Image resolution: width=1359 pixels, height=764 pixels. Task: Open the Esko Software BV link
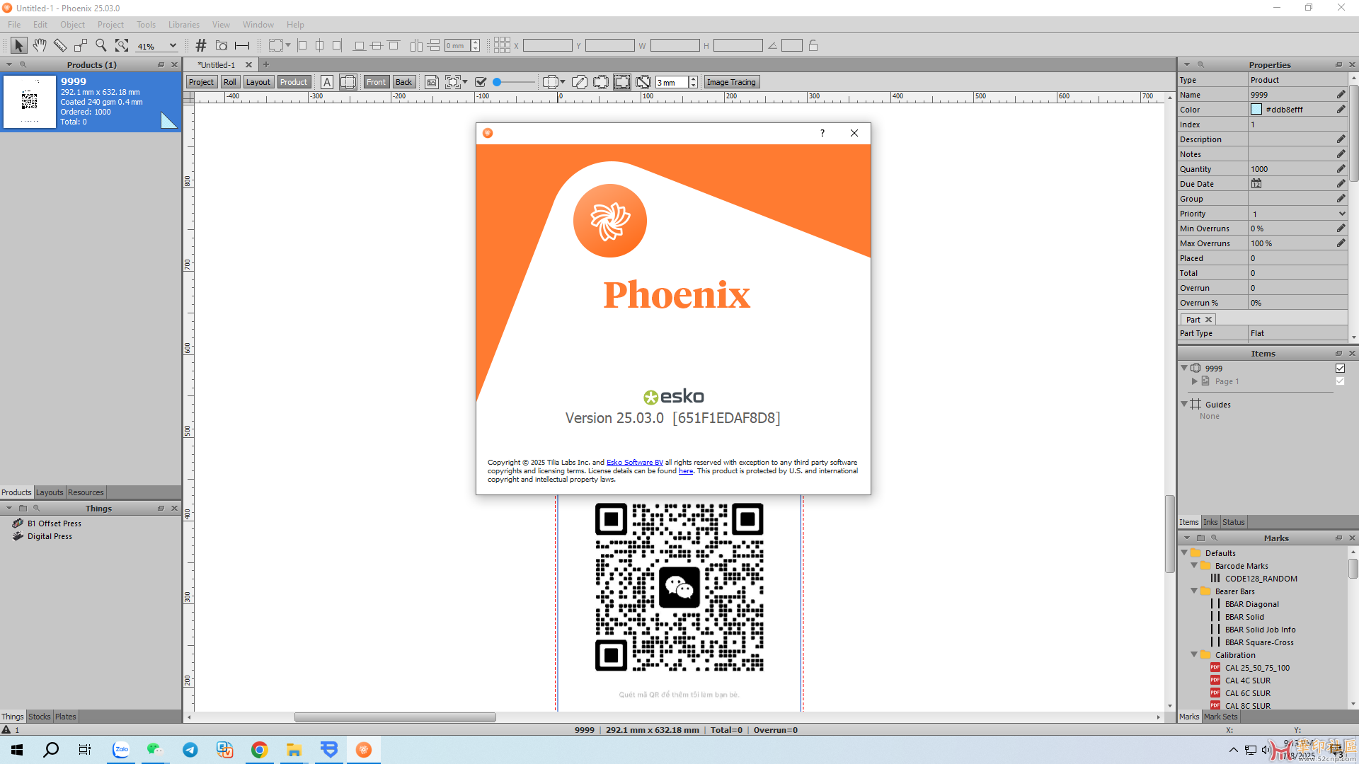point(635,463)
